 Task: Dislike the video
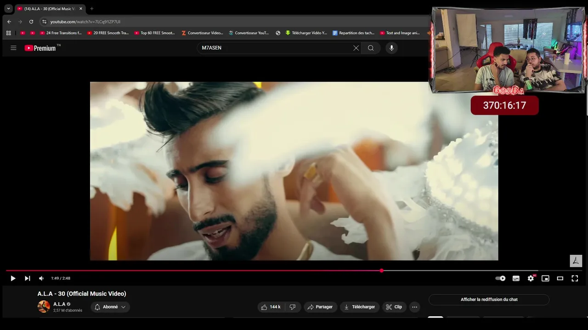click(x=293, y=307)
